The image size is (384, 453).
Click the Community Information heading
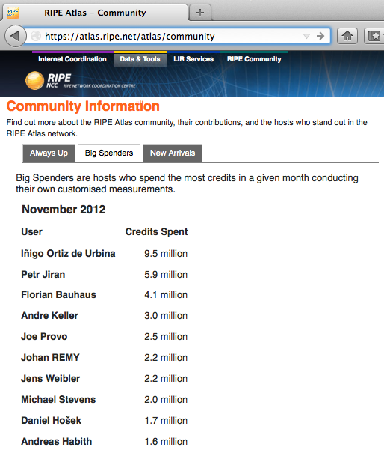[83, 106]
